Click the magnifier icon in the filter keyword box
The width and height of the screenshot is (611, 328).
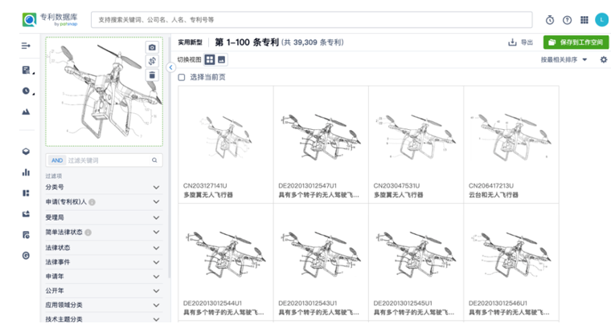156,160
